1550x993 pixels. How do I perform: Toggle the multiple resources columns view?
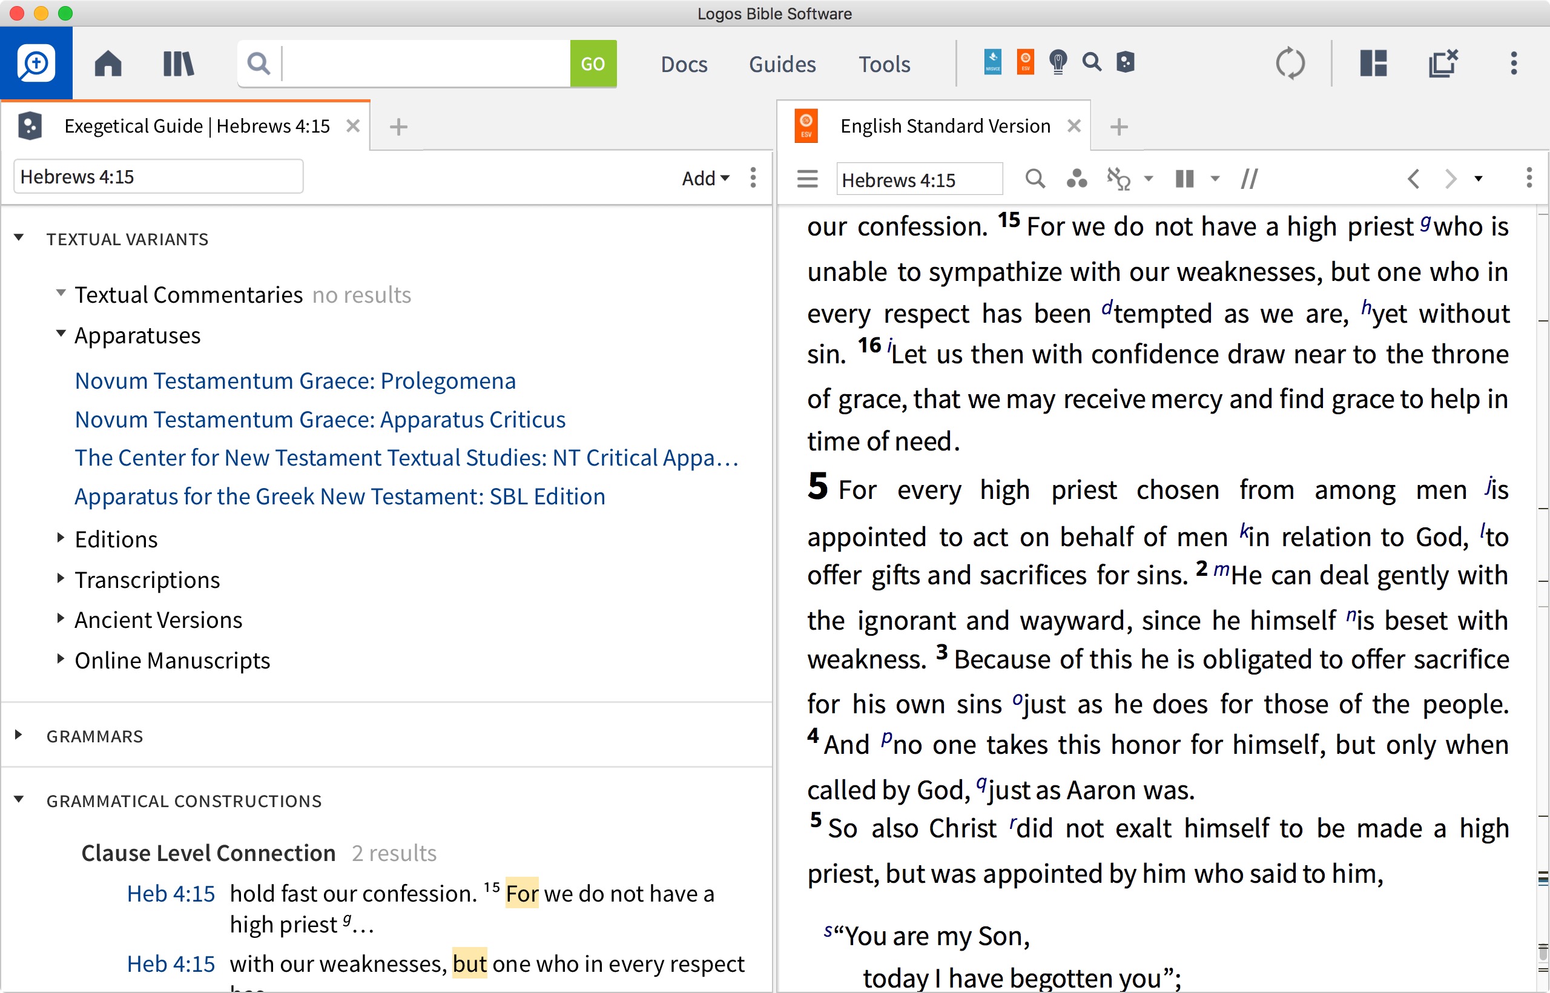[x=1184, y=179]
